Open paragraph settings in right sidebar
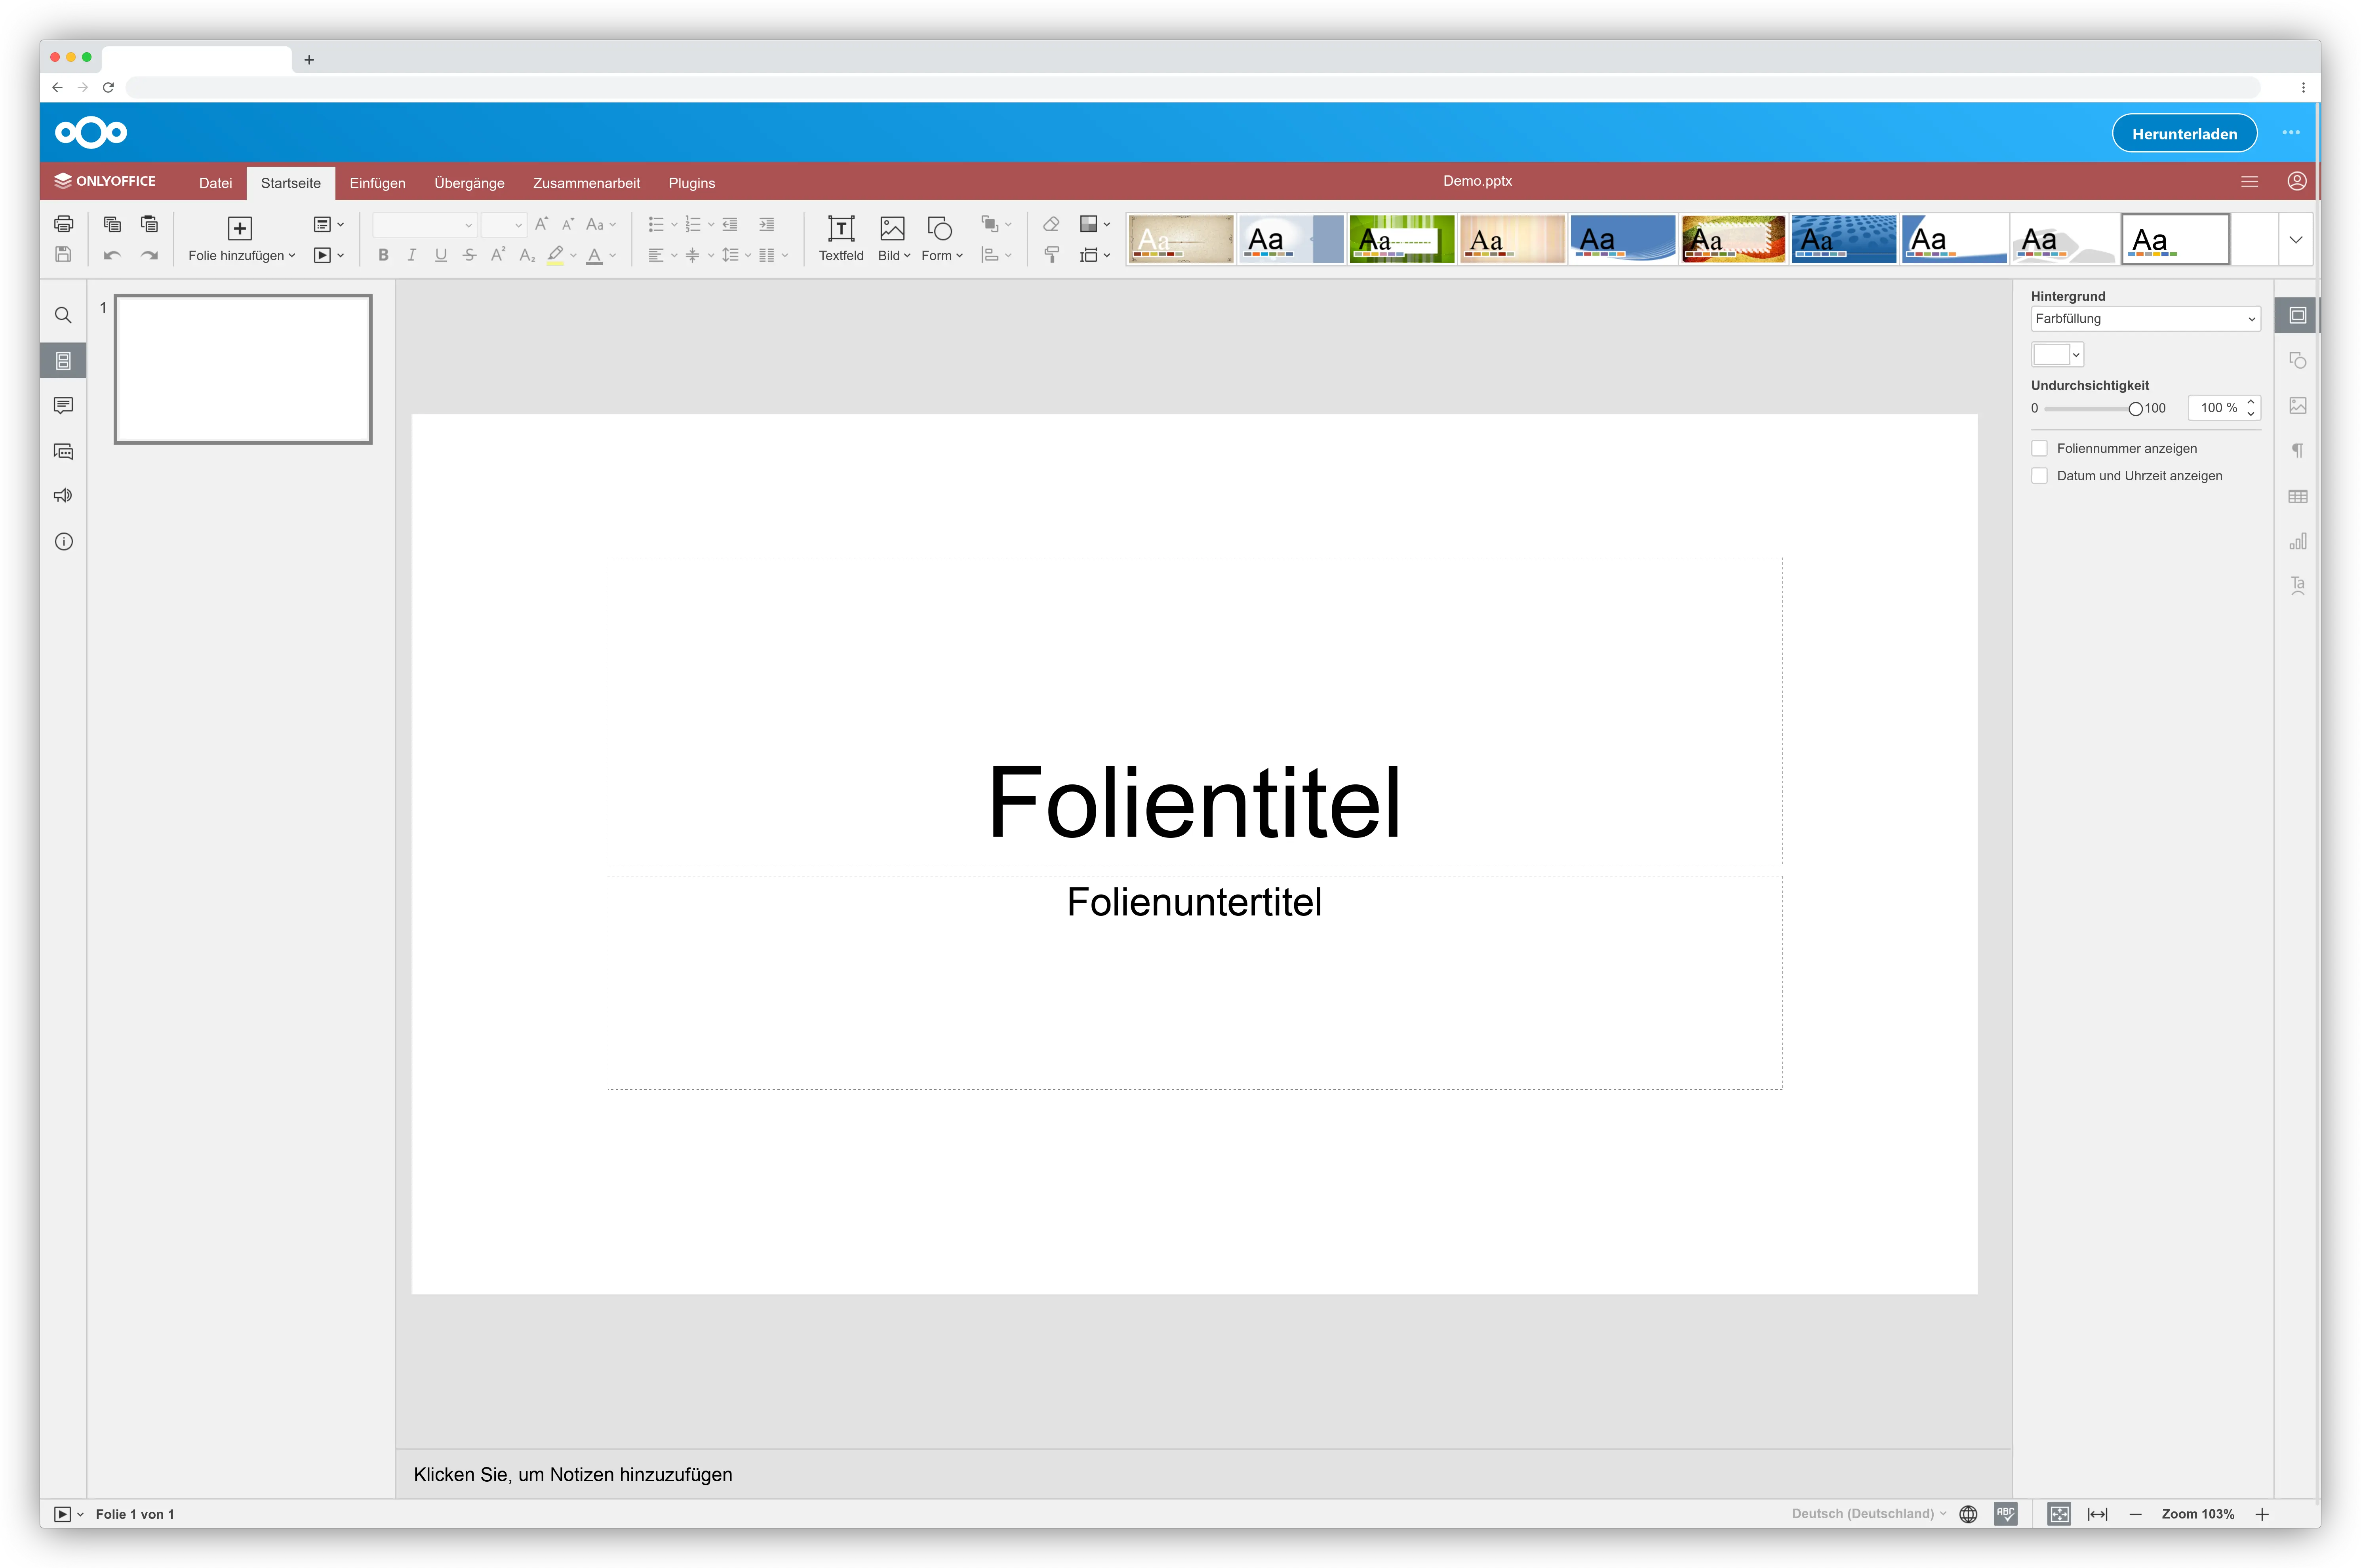 [2298, 451]
